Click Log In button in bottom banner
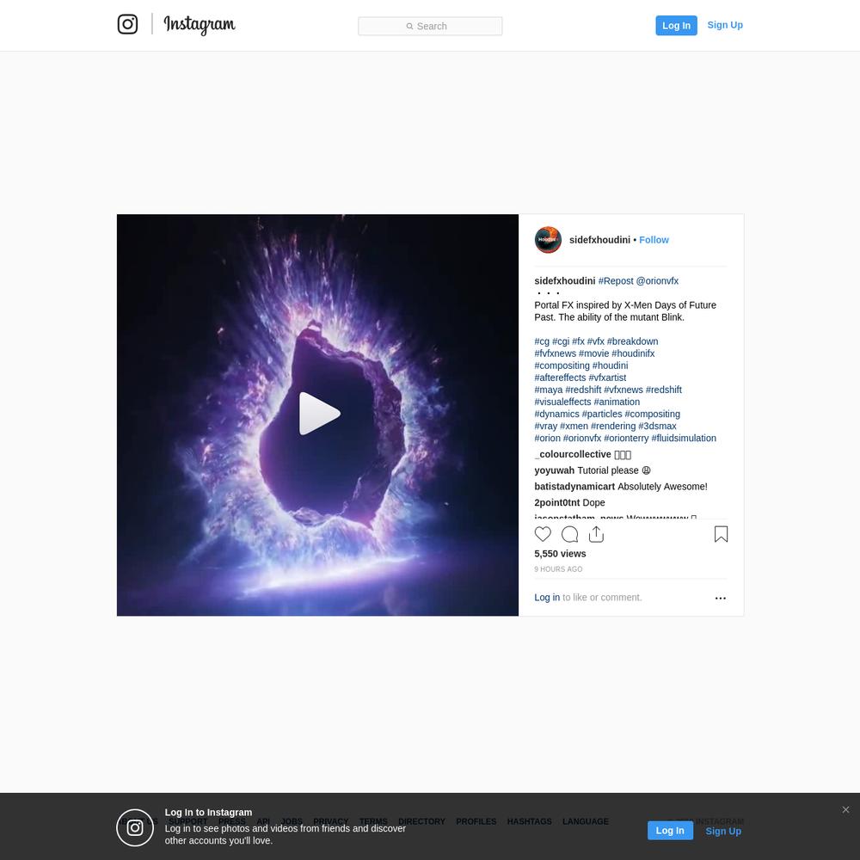Viewport: 860px width, 860px height. 670,831
